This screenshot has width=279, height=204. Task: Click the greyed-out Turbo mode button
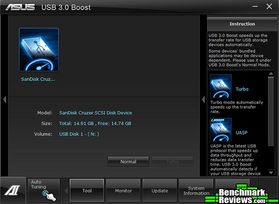[172, 162]
